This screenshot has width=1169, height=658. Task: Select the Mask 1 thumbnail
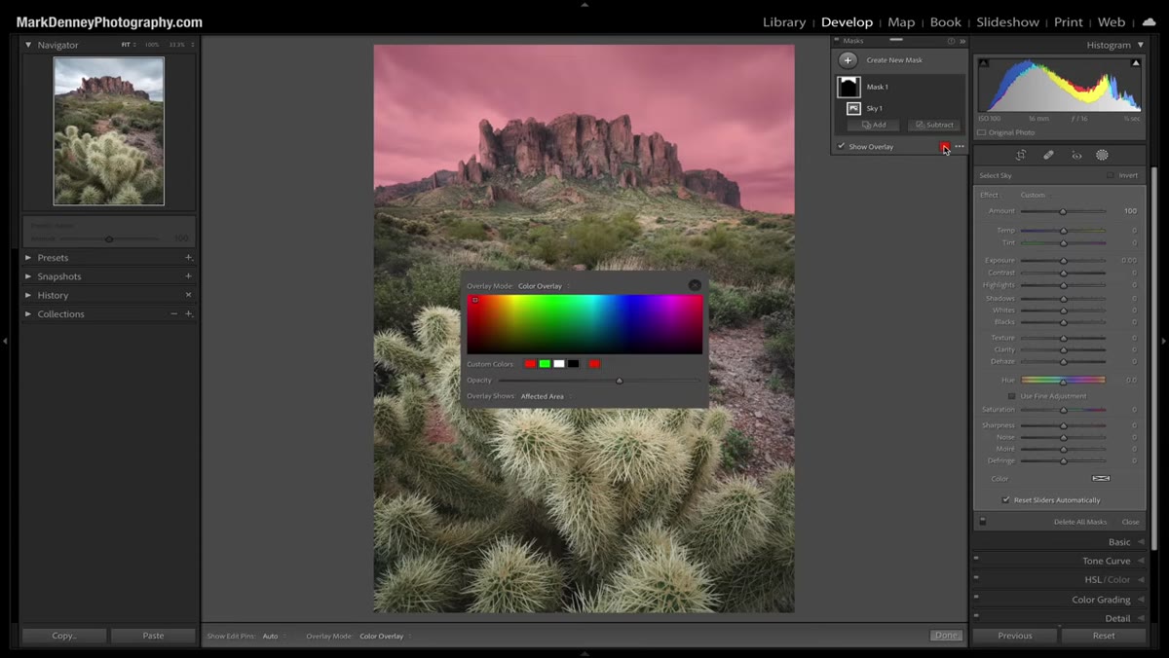848,87
